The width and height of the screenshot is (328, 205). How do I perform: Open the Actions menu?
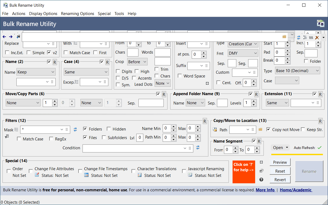pyautogui.click(x=19, y=13)
